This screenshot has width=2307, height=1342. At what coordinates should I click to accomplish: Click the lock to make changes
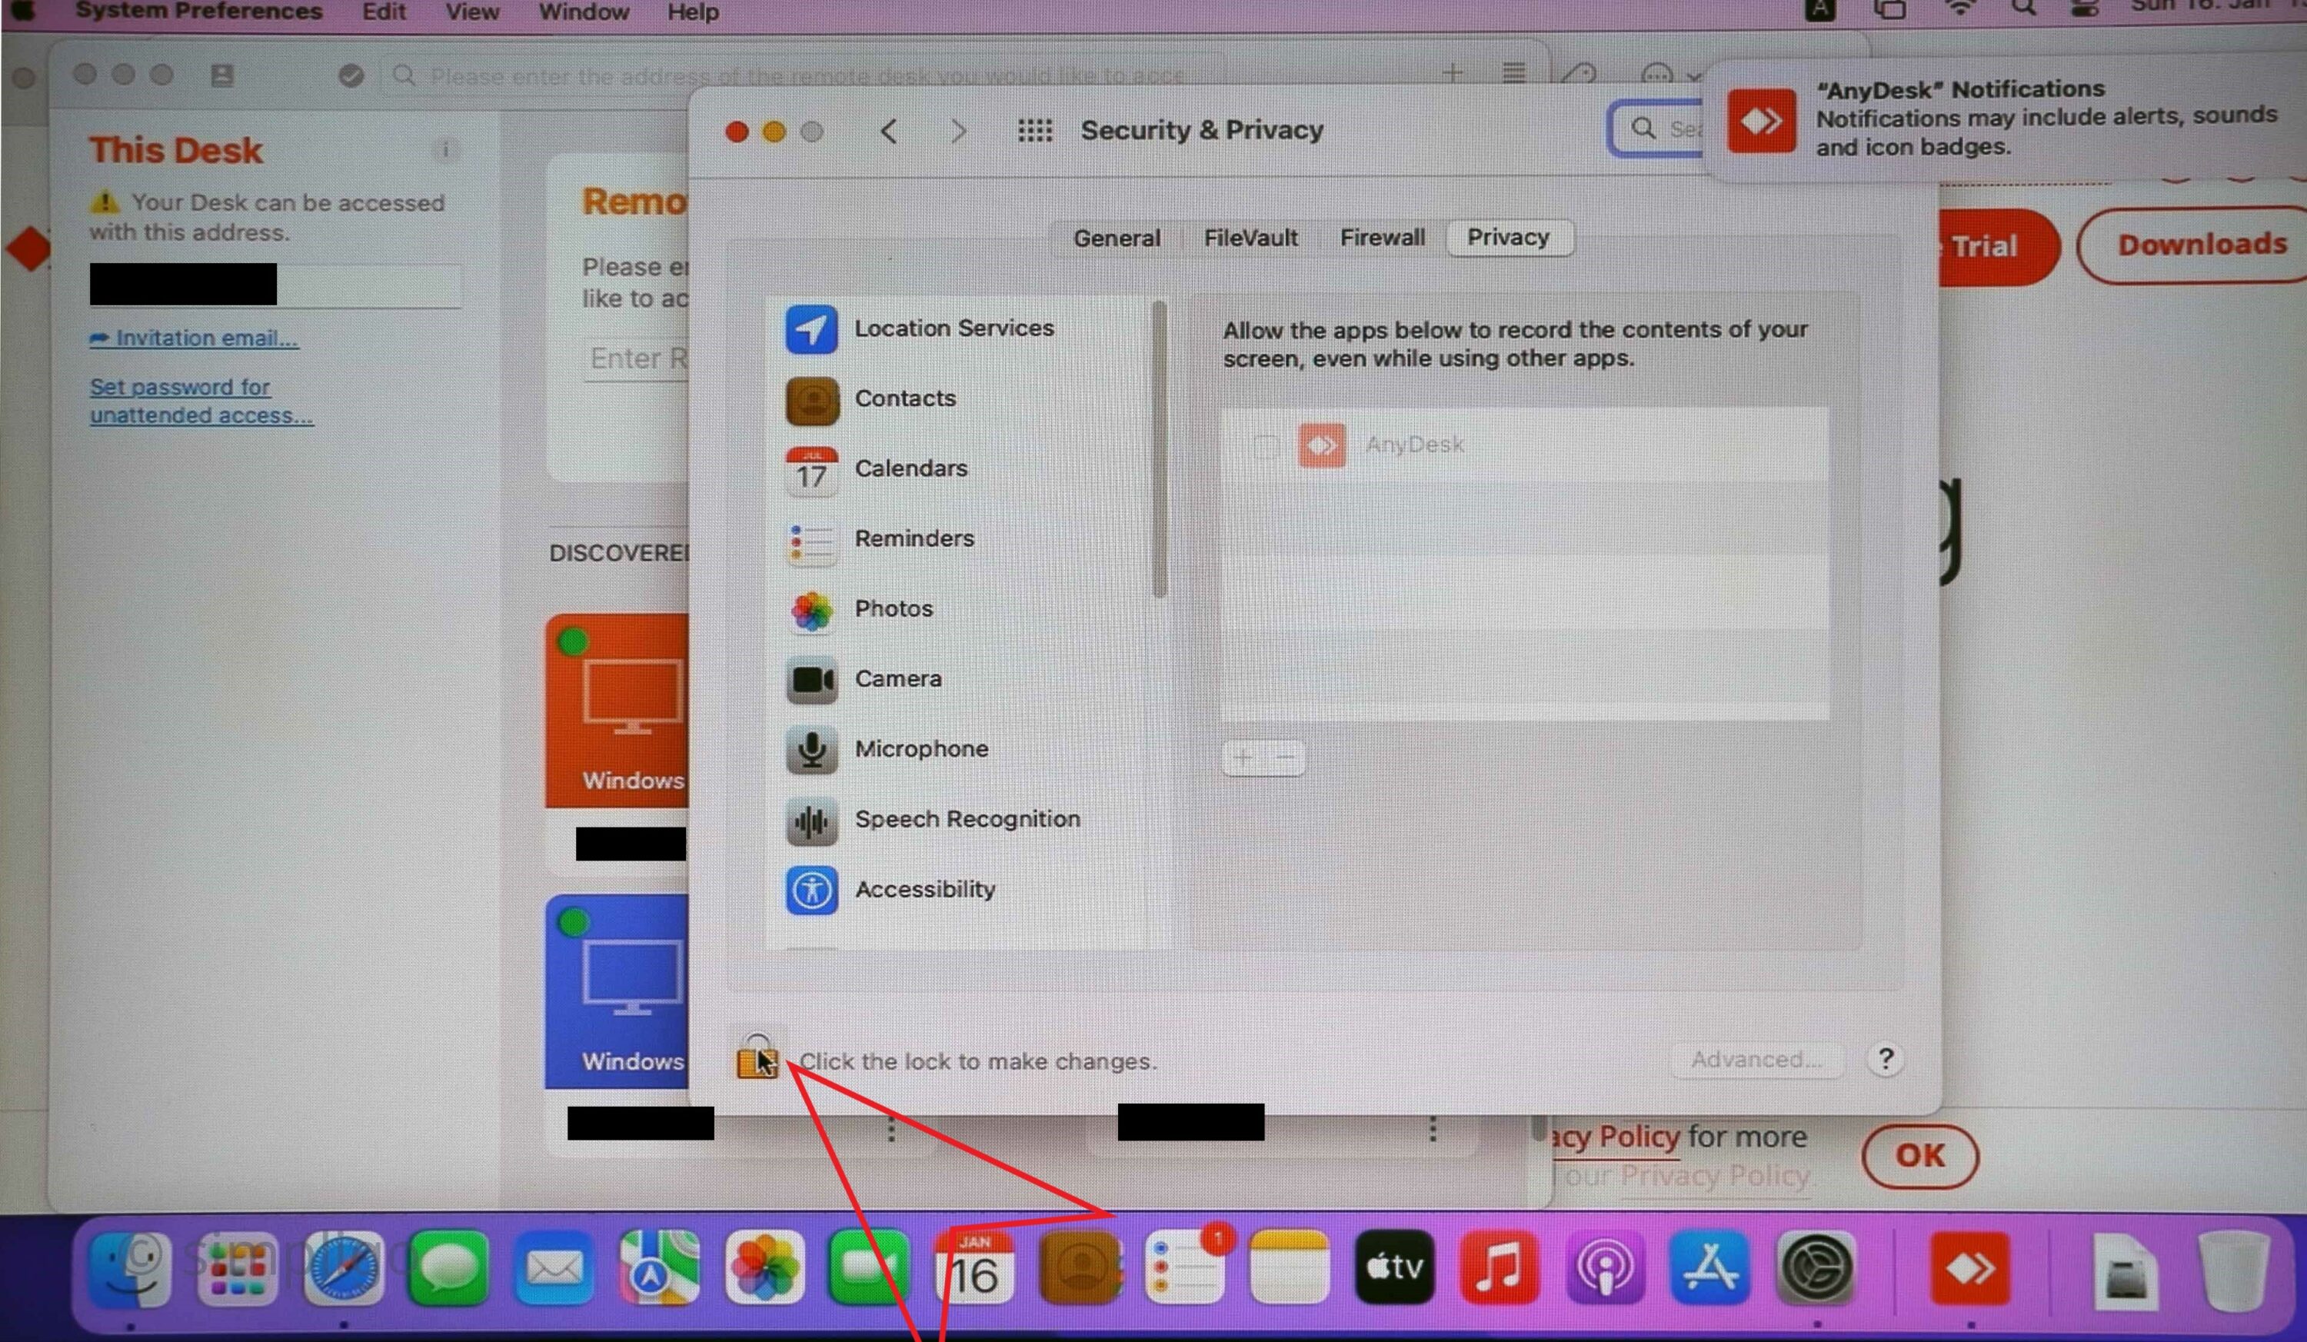[x=756, y=1059]
